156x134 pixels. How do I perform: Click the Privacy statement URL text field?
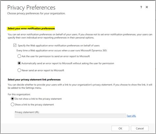pos(70,116)
